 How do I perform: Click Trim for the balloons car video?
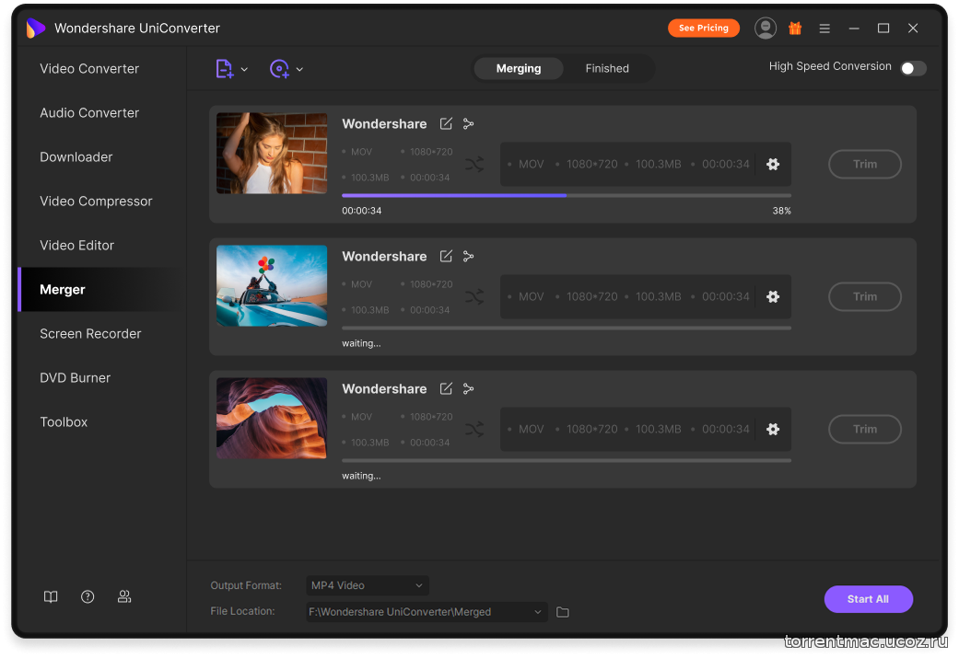pos(865,296)
